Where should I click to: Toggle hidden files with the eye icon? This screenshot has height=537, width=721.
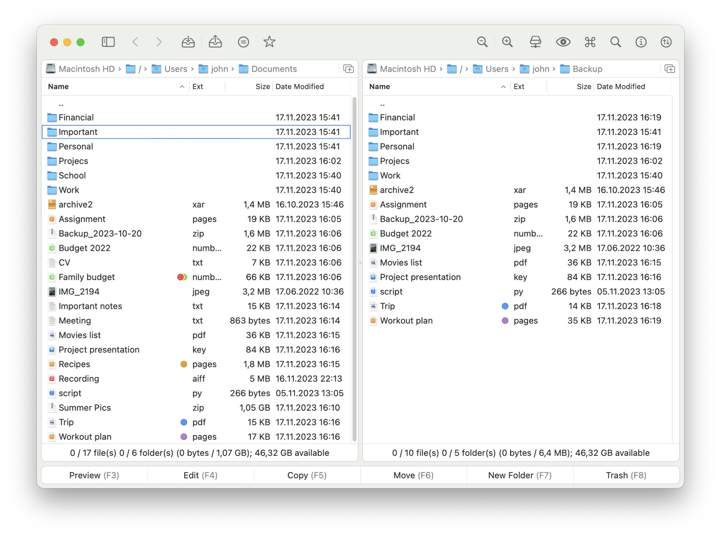pyautogui.click(x=563, y=42)
